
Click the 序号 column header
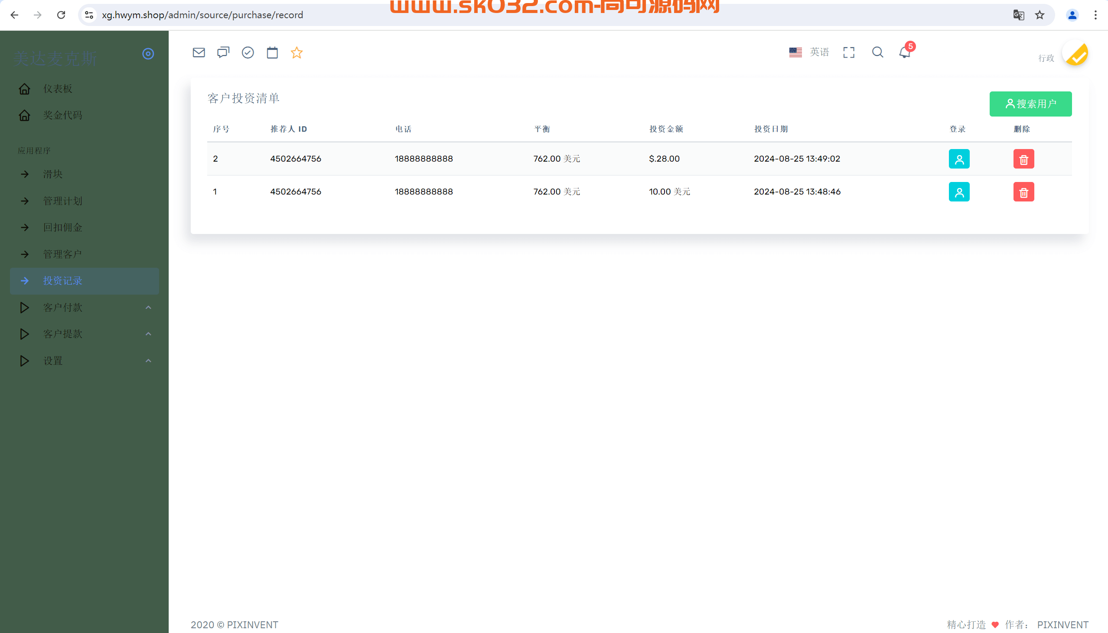pos(221,129)
